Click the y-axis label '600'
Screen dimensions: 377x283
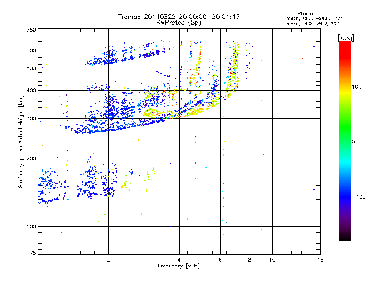coord(32,50)
